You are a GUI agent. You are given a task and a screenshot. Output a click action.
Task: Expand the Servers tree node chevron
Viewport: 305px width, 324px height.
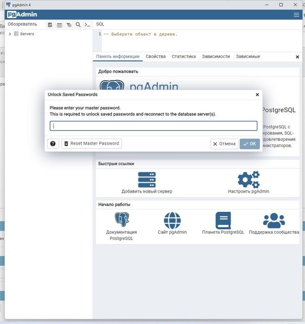[10, 34]
